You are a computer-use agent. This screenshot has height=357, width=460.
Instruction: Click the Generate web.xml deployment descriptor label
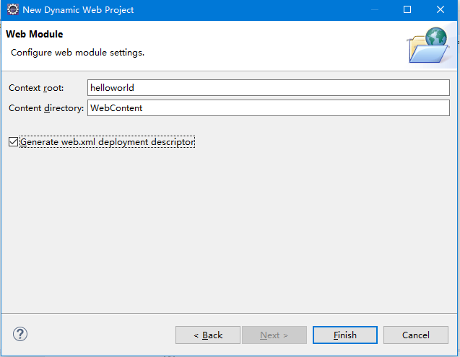107,142
